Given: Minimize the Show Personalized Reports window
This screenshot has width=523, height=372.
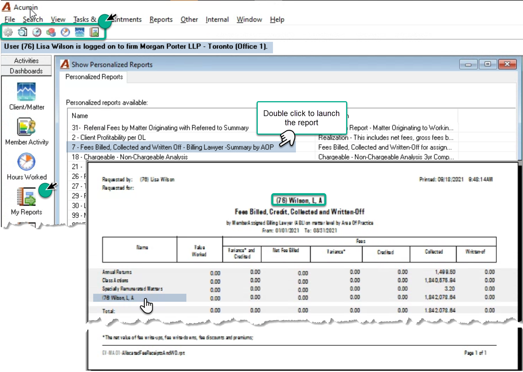Looking at the screenshot, I should point(468,64).
